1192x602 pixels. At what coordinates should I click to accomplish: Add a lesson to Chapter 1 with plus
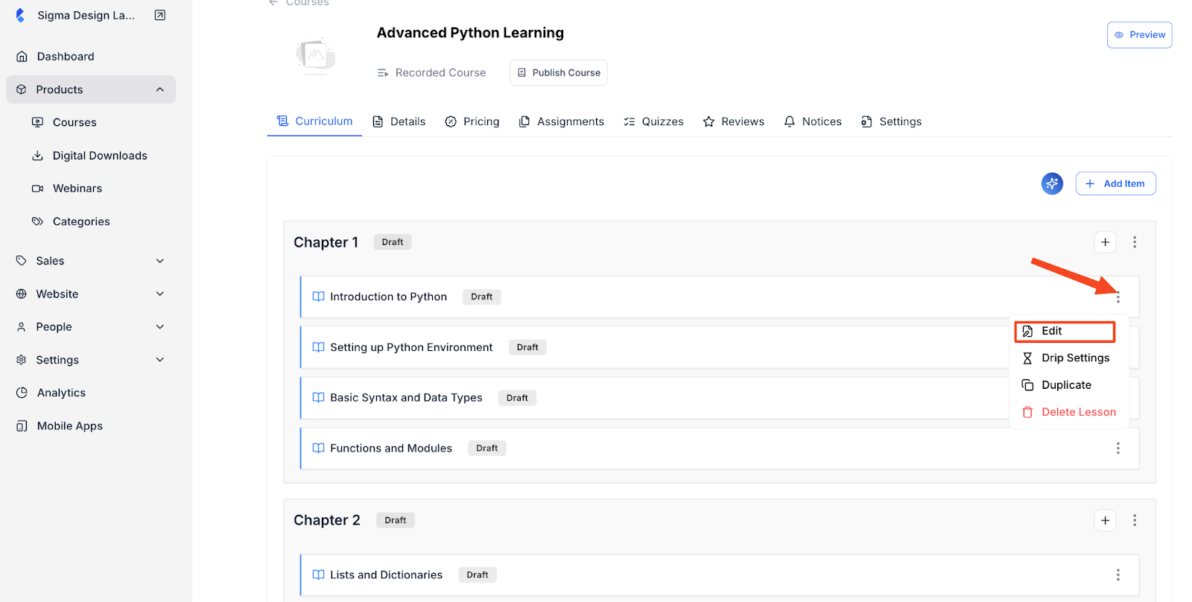pos(1105,242)
